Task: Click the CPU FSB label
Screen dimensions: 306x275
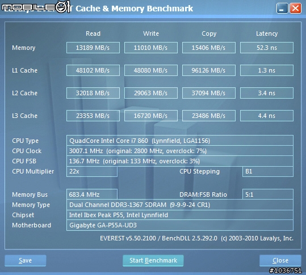Action: click(x=24, y=161)
